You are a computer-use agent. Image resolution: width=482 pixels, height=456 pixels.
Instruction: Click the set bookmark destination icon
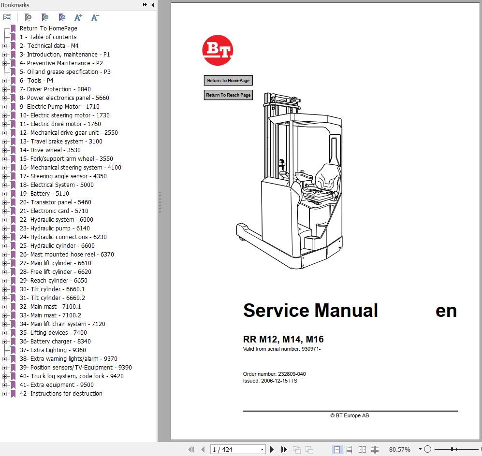tap(62, 17)
